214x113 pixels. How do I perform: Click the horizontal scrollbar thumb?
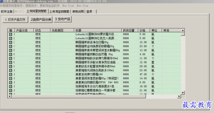[x=79, y=96]
